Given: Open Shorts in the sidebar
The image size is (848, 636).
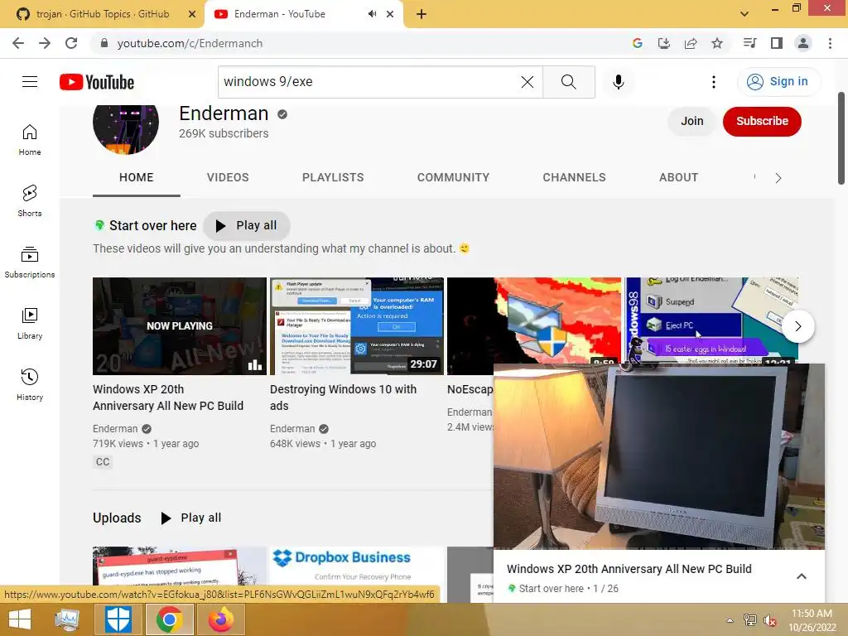Looking at the screenshot, I should point(30,200).
